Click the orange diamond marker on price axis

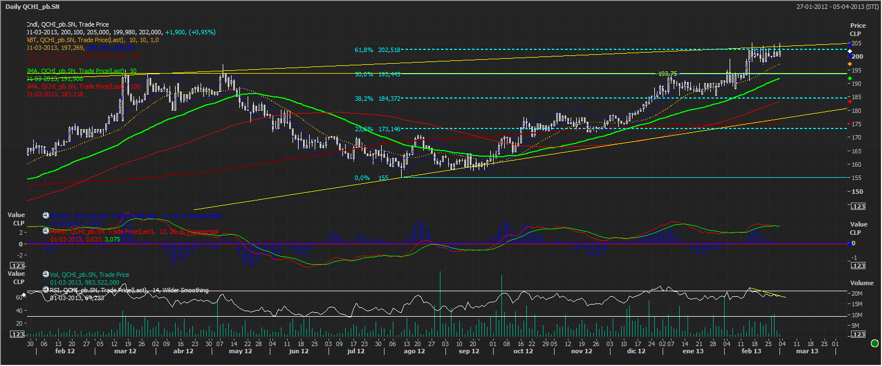pos(850,64)
